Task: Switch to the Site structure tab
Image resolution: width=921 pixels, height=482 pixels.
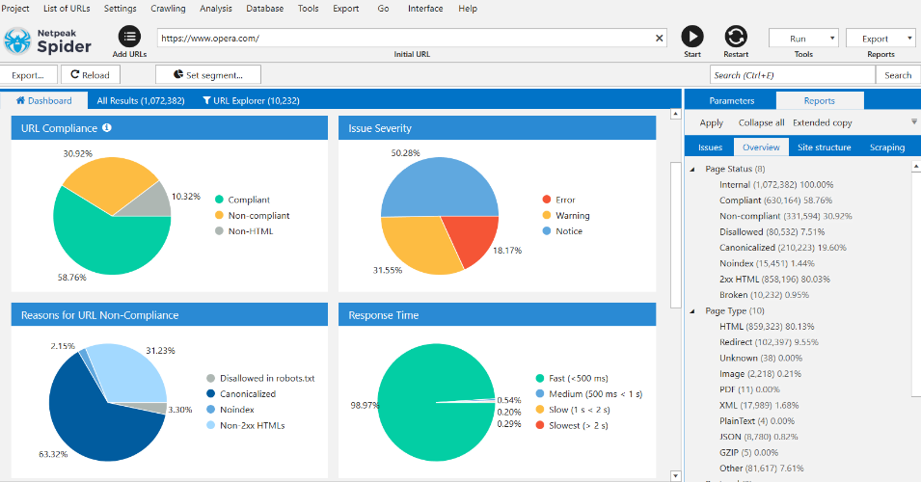Action: point(824,147)
